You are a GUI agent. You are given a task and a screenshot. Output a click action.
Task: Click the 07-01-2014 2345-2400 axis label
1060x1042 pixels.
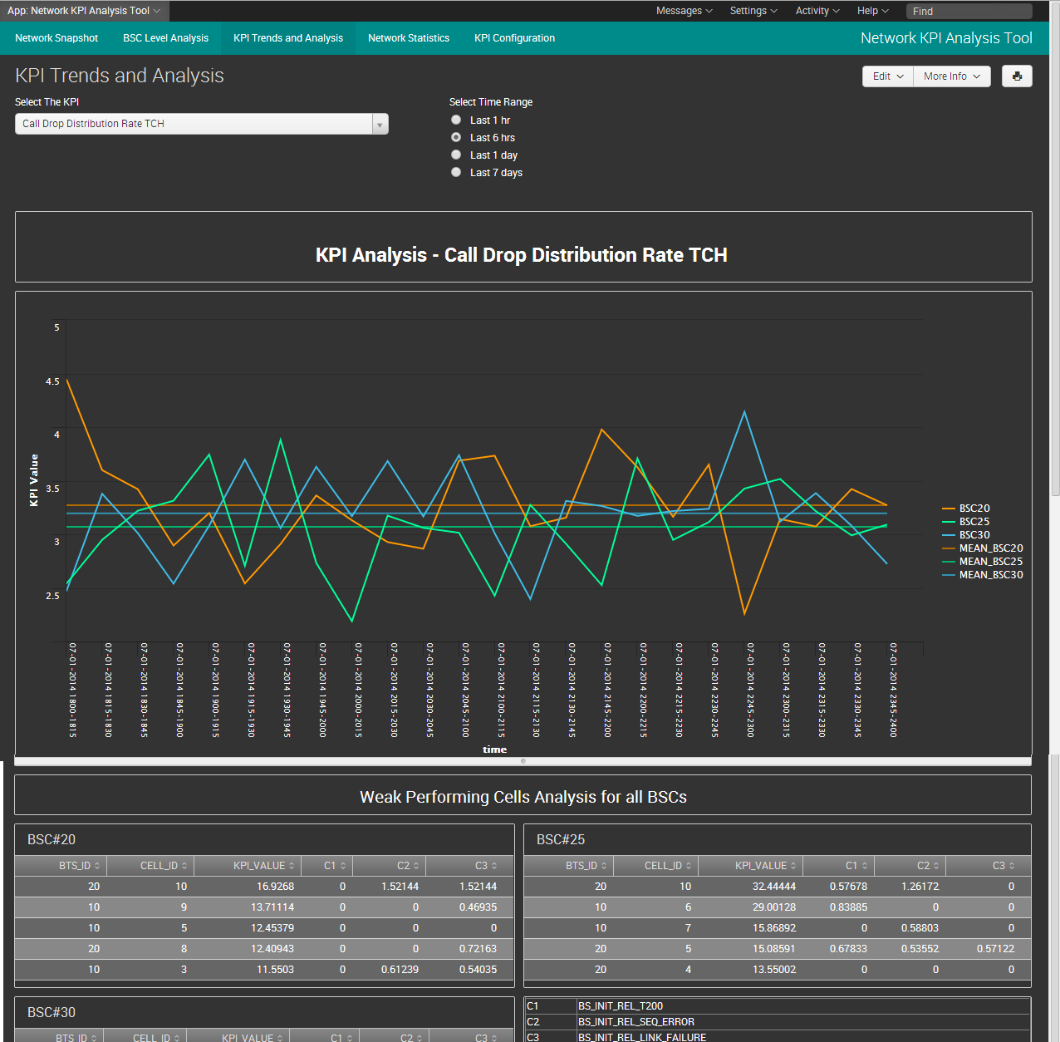(x=894, y=690)
